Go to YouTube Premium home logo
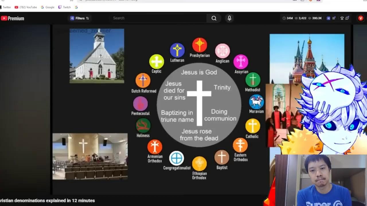The width and height of the screenshot is (367, 206). tap(12, 18)
